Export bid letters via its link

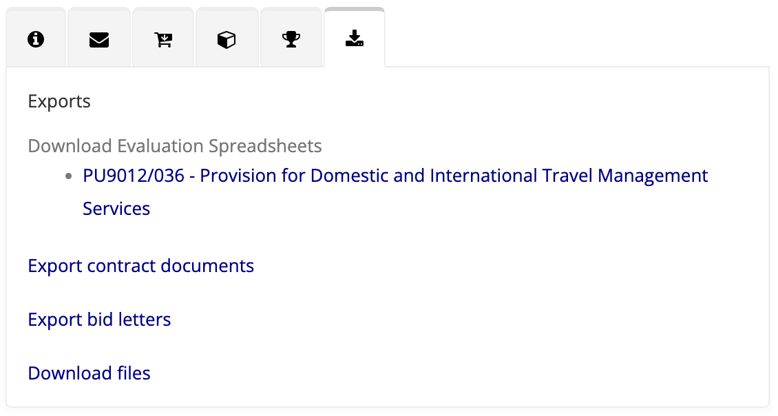(x=99, y=320)
